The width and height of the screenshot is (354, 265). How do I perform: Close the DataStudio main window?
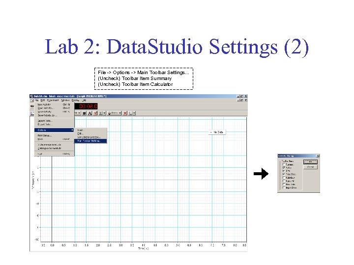246,96
